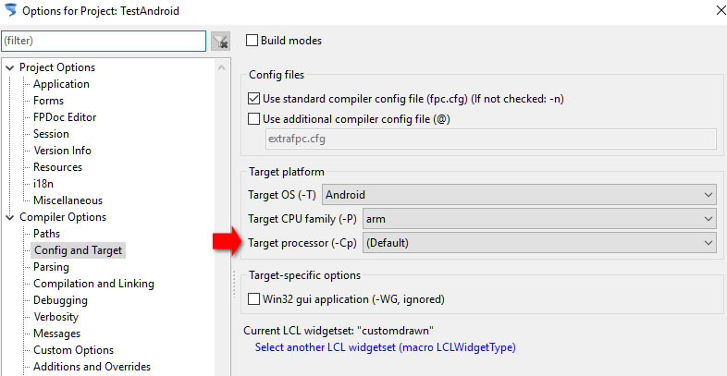Click the tree scrollbar up arrow
Viewport: 727px width, 376px height.
(222, 67)
